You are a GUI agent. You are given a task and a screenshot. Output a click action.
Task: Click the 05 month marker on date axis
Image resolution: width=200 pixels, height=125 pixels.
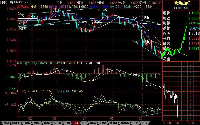pos(112,118)
